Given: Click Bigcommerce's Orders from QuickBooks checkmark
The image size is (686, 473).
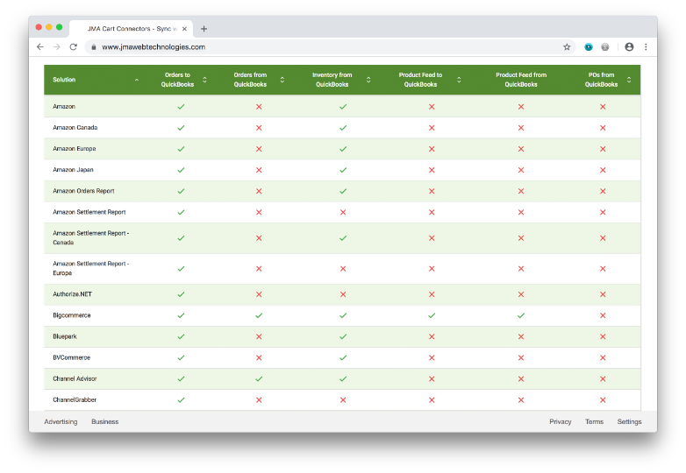Looking at the screenshot, I should click(x=259, y=315).
